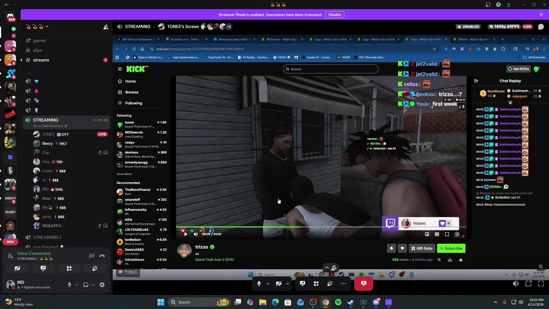Disconnect from voice with hang-up icon
Screen dimensions: 549x309
coord(102,256)
